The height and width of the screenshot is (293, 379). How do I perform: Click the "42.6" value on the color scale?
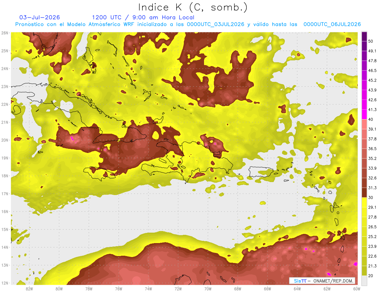[x=372, y=100]
